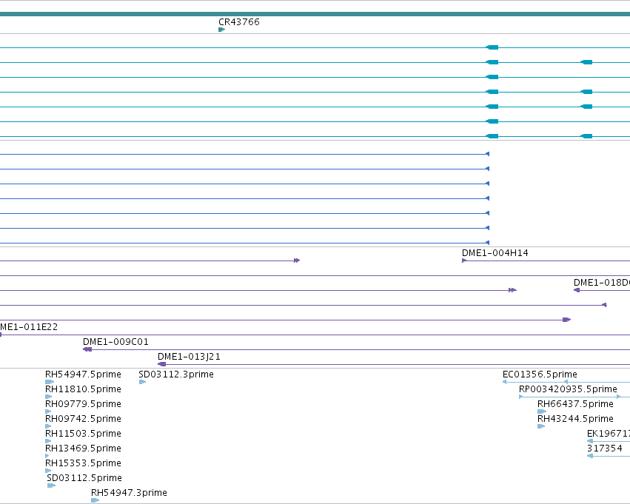This screenshot has height=504, width=630.
Task: Click the glyph under RH11810.5prime
Action: [49, 397]
